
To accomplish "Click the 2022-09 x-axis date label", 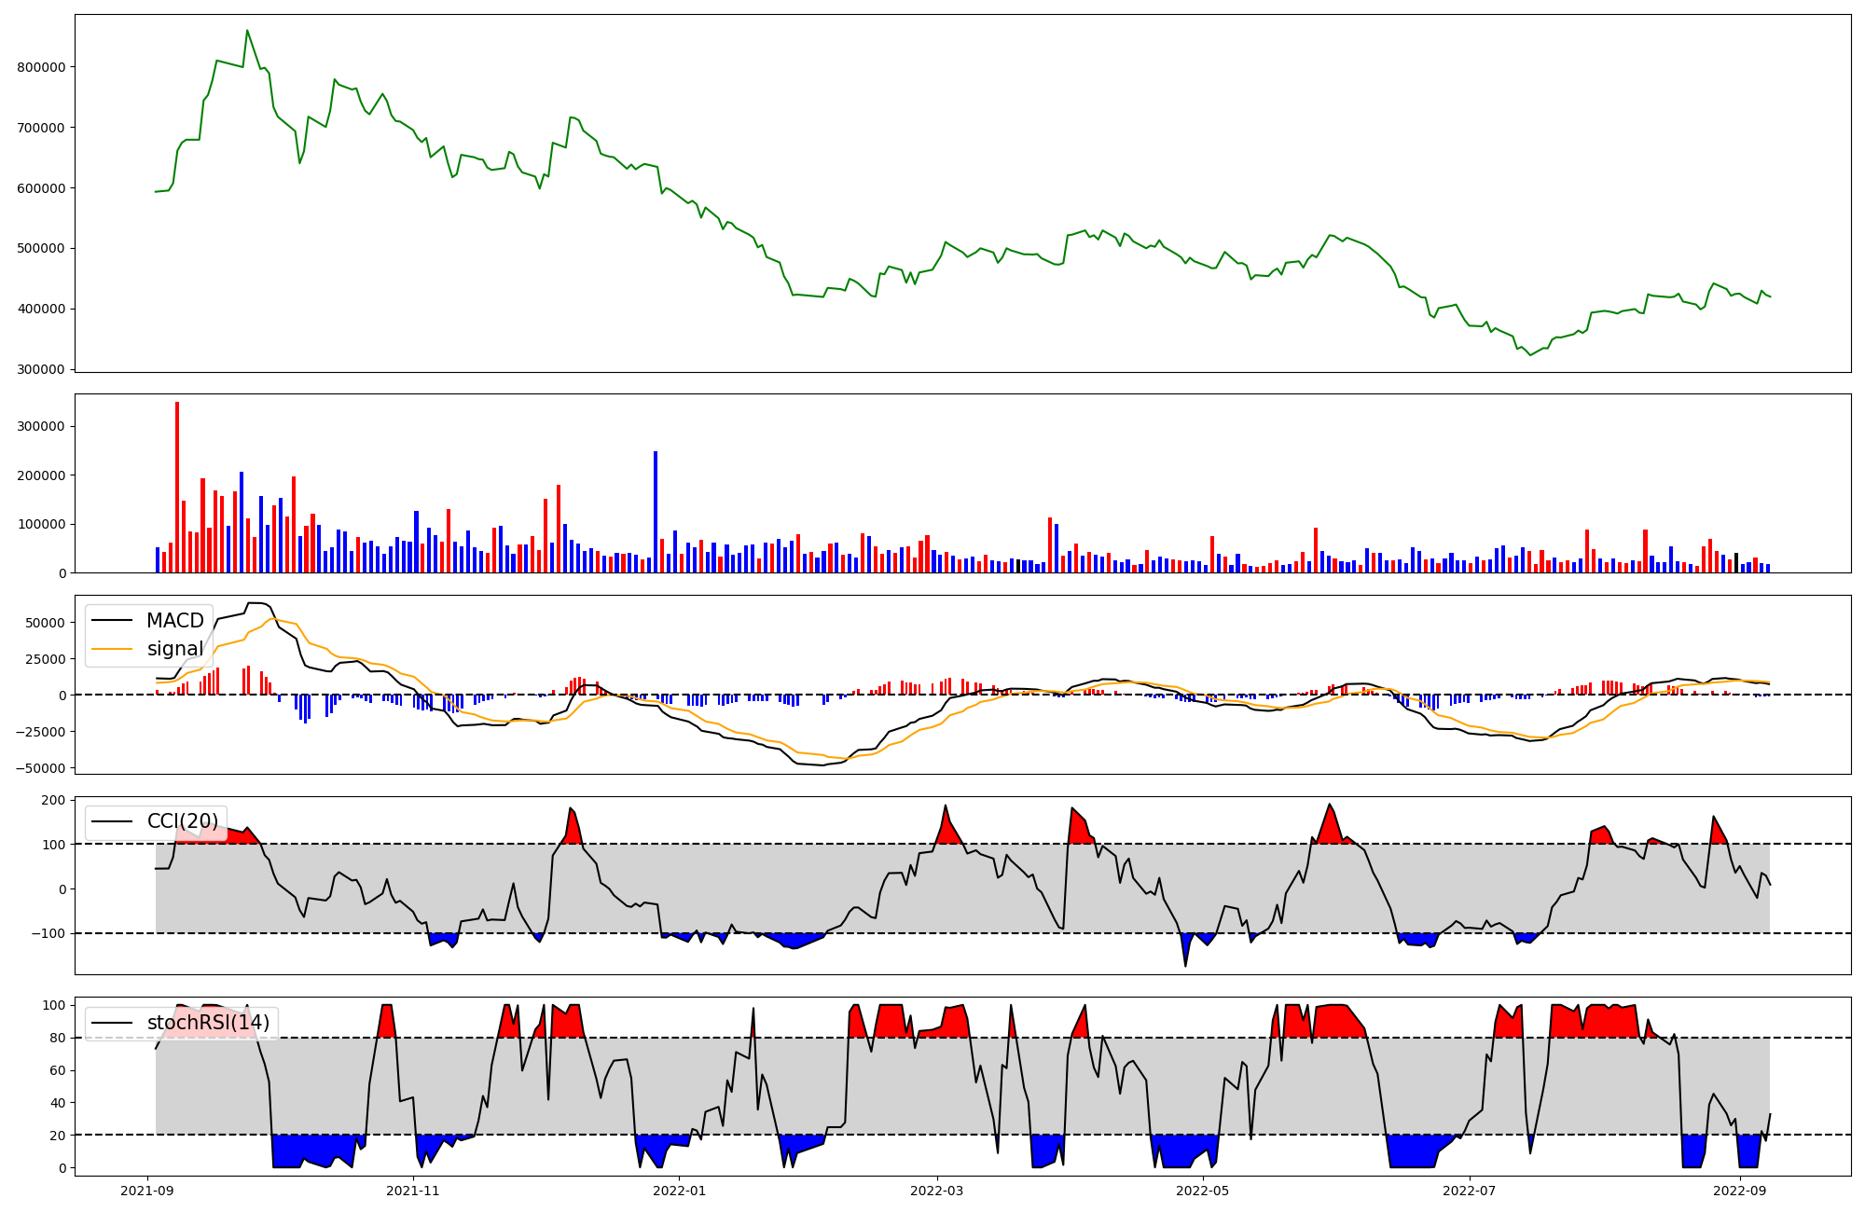I will [x=1740, y=1191].
